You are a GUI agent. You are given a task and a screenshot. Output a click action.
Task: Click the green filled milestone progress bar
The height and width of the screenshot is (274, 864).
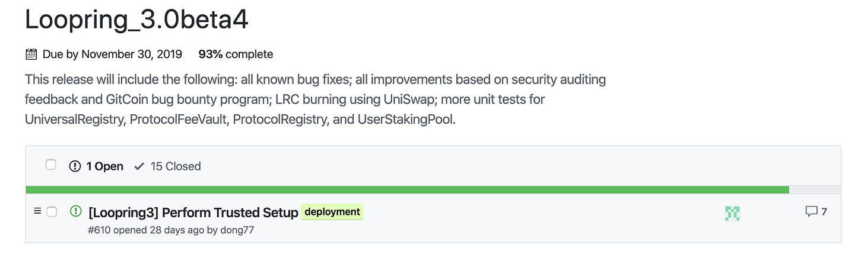pyautogui.click(x=407, y=189)
